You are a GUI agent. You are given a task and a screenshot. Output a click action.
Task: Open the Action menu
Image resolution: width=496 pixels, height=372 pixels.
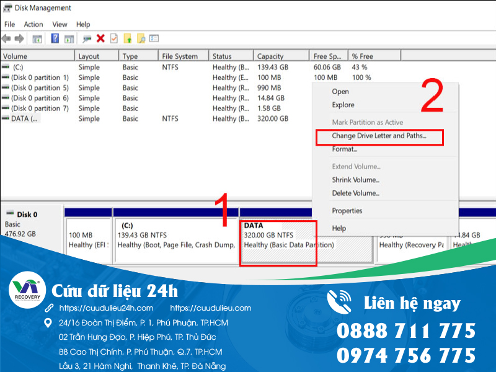click(x=33, y=24)
